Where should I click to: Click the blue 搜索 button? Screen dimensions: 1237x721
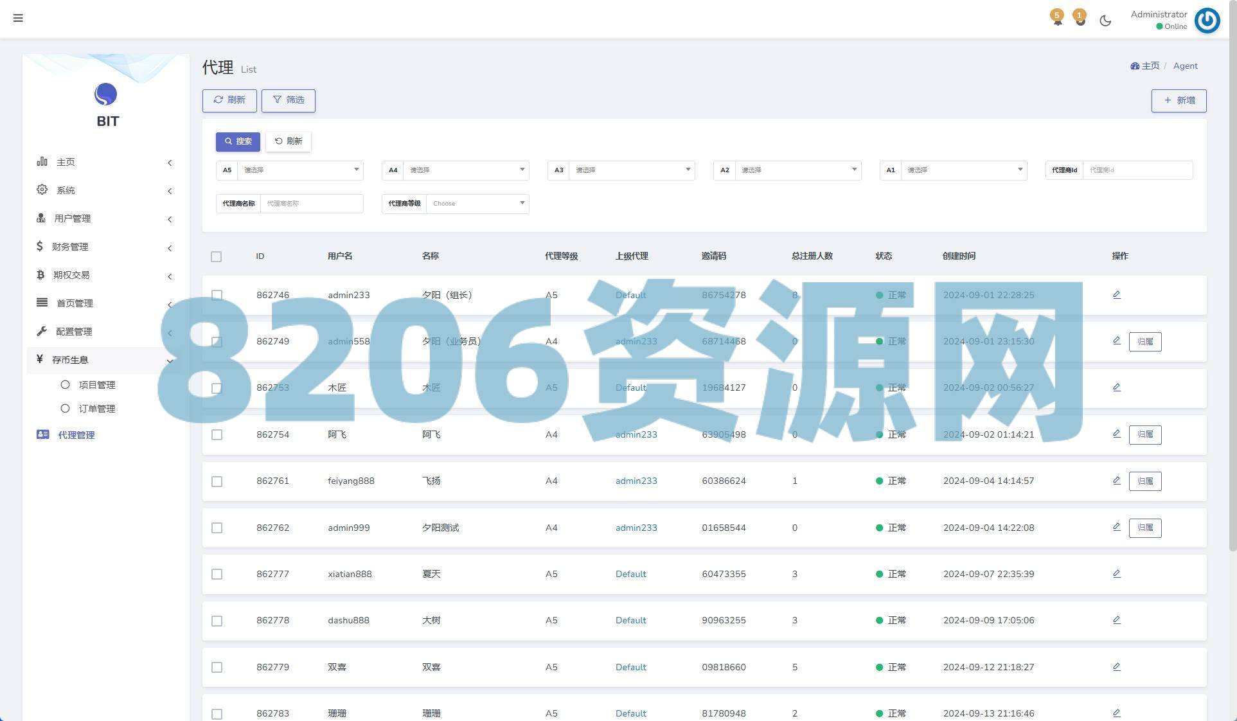click(238, 141)
